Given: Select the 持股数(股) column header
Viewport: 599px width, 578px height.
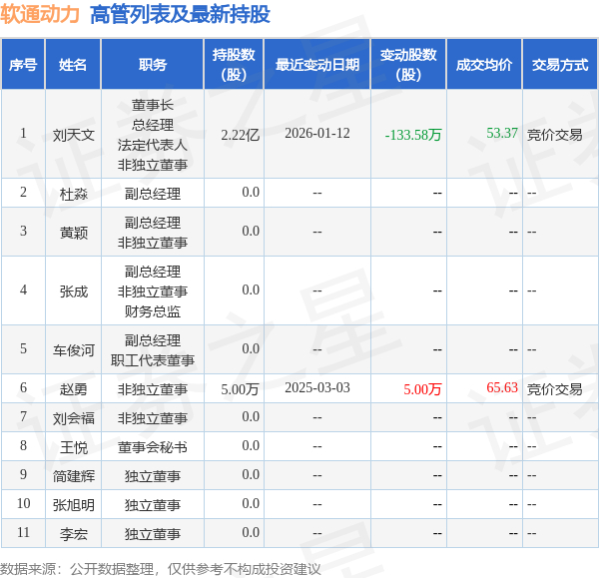Looking at the screenshot, I should [234, 65].
